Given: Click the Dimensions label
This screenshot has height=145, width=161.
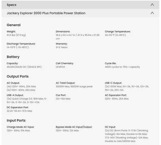Looking at the screenshot, I should pyautogui.click(x=63, y=31).
